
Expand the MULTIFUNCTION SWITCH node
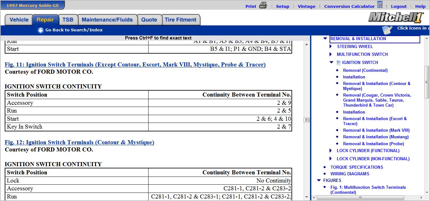[x=331, y=54]
